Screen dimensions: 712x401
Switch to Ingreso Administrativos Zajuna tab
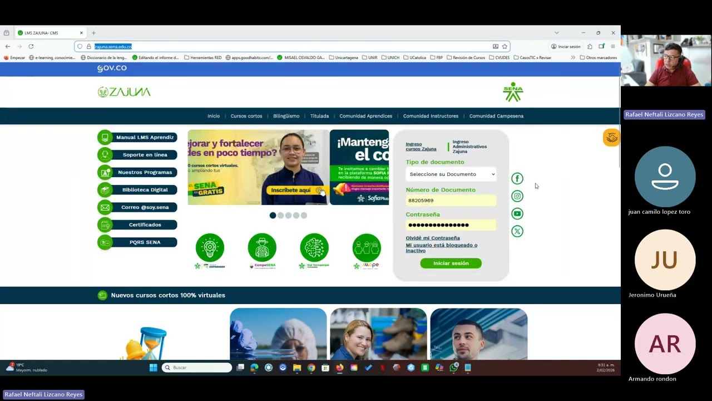[x=469, y=146]
